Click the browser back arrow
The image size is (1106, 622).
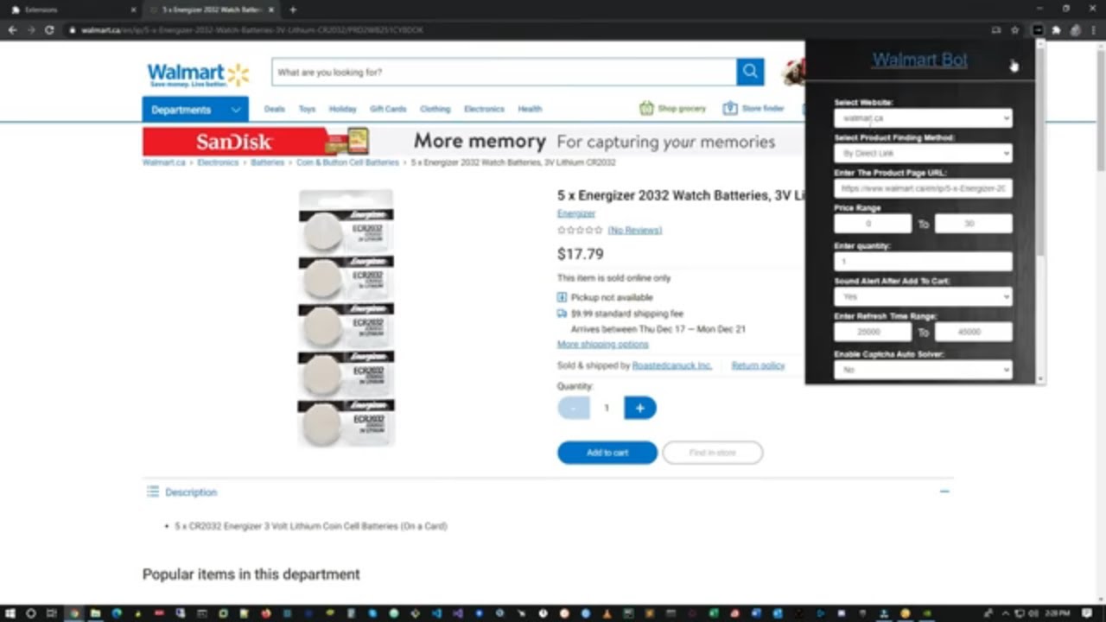(12, 30)
